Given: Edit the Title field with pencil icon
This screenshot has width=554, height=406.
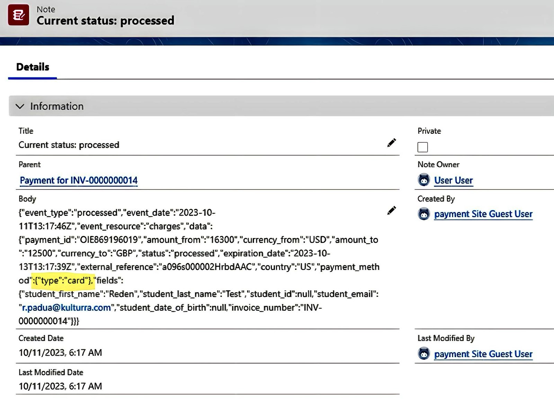Looking at the screenshot, I should [x=392, y=143].
